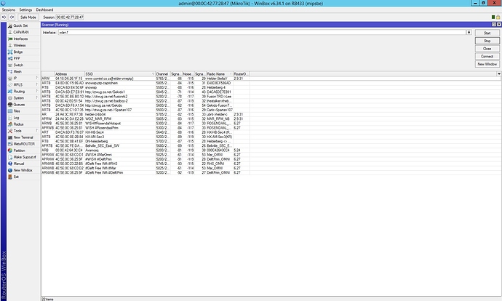This screenshot has width=502, height=301.
Task: Open the Wireless section
Action: tap(20, 45)
